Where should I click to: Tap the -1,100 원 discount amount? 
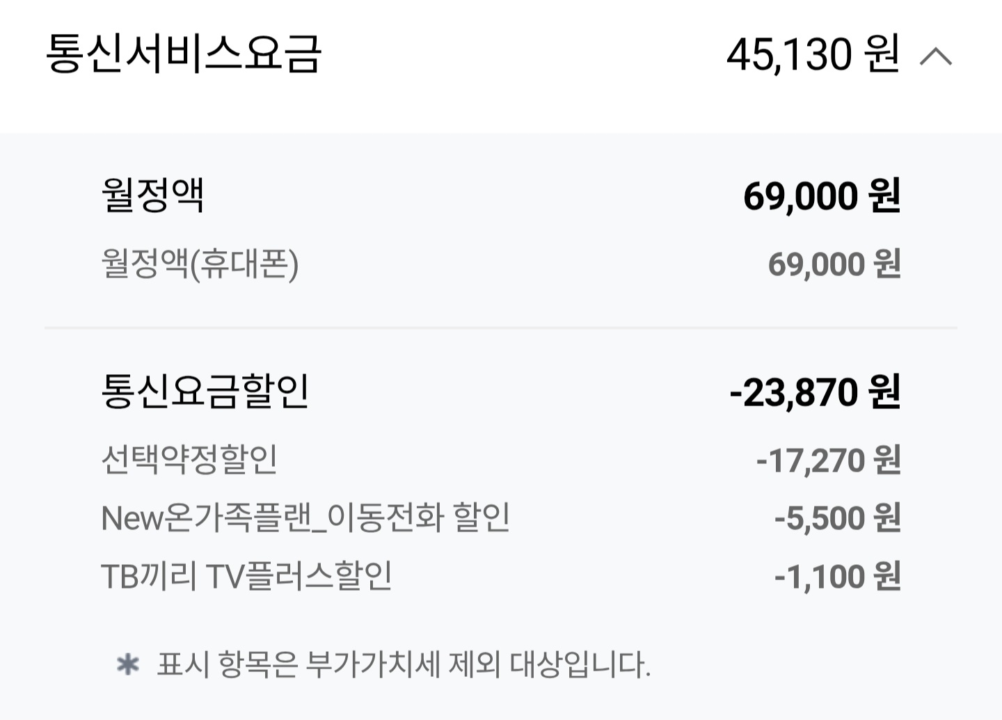tap(837, 577)
